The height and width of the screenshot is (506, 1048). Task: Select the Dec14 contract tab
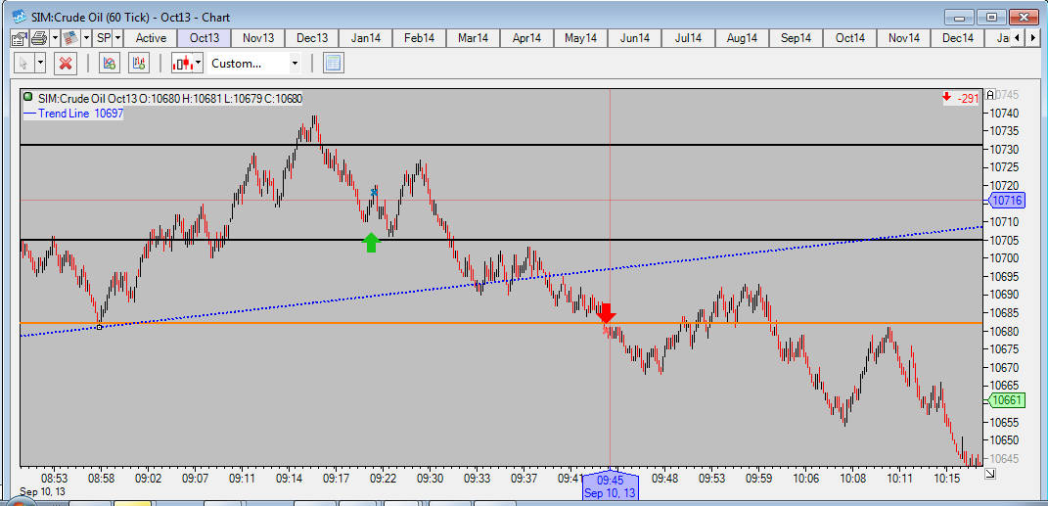coord(957,38)
